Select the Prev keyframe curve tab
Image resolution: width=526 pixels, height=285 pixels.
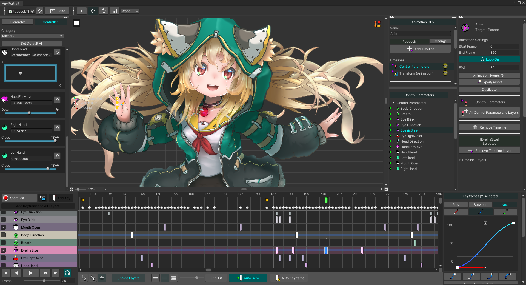(456, 204)
